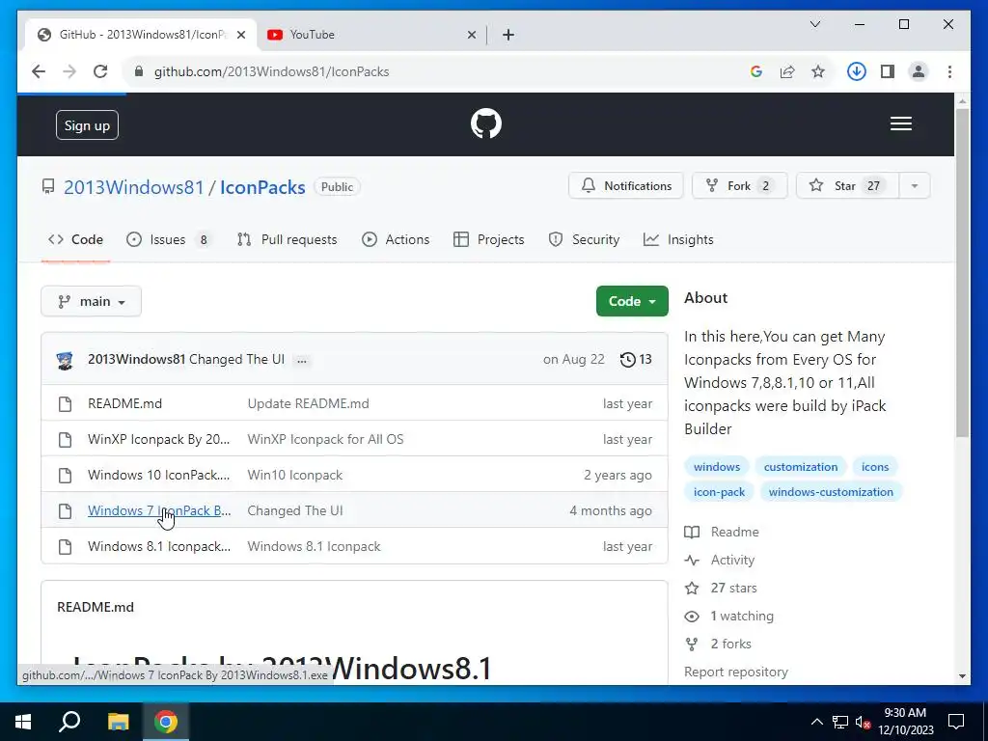The image size is (988, 741).
Task: Star the repository
Action: 847,186
